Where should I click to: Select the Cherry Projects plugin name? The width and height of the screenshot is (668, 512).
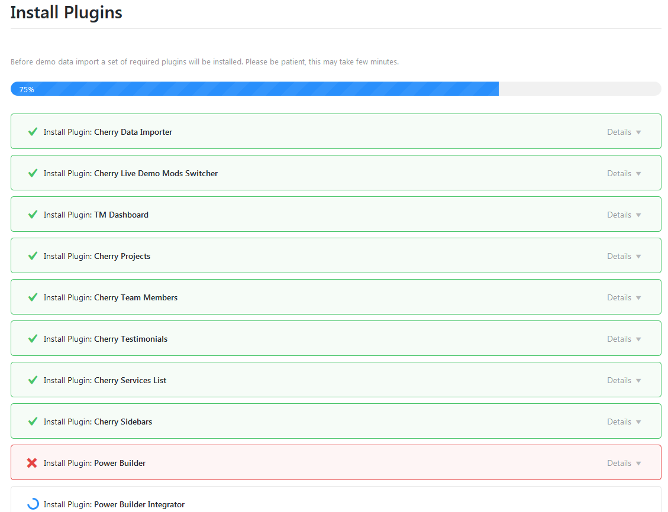coord(122,256)
